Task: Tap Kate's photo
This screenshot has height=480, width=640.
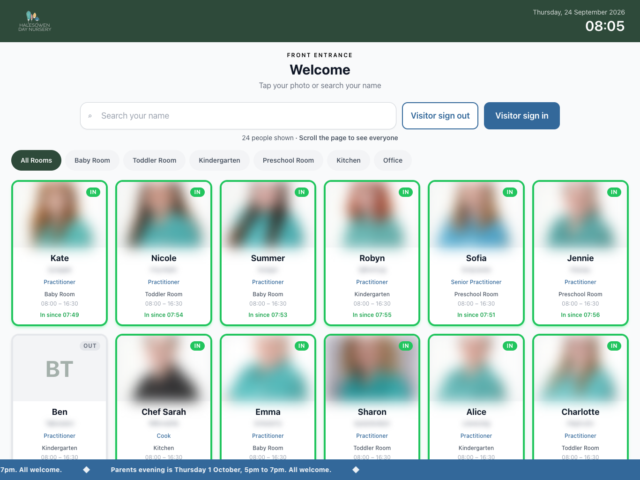Action: pos(60,215)
